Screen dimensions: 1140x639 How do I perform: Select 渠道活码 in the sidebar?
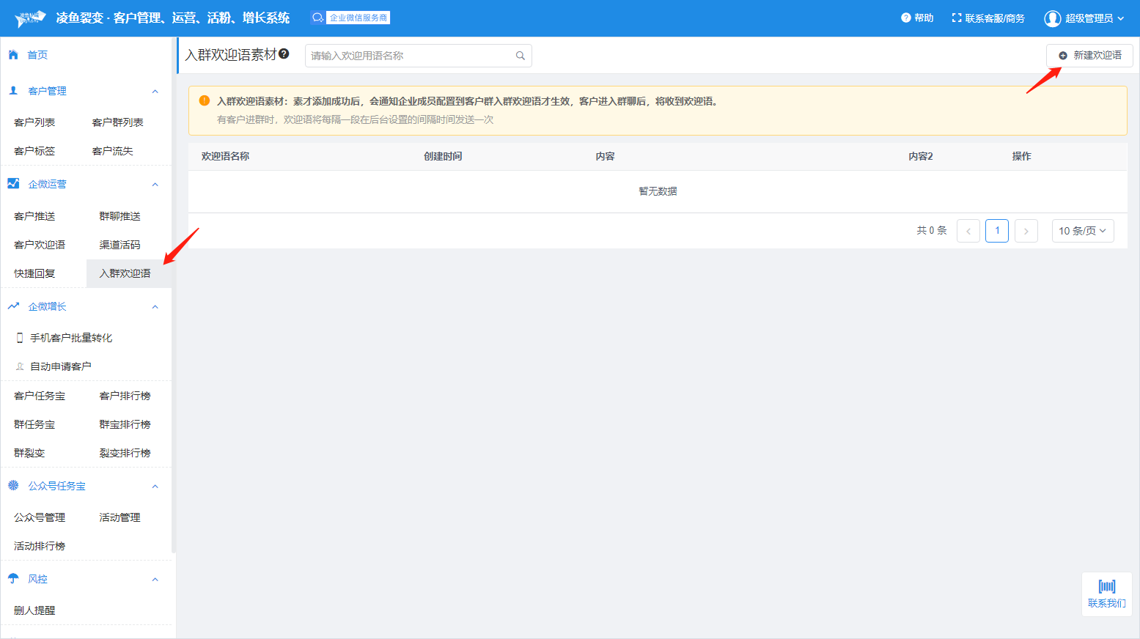[x=119, y=245]
